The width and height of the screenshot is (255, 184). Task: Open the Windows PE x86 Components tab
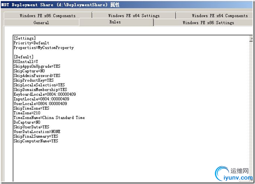pos(47,16)
